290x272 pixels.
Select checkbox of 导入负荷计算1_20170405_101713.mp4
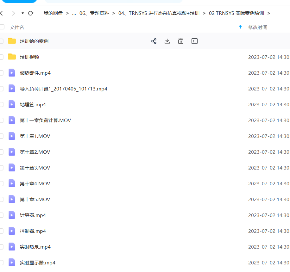(x=2, y=89)
